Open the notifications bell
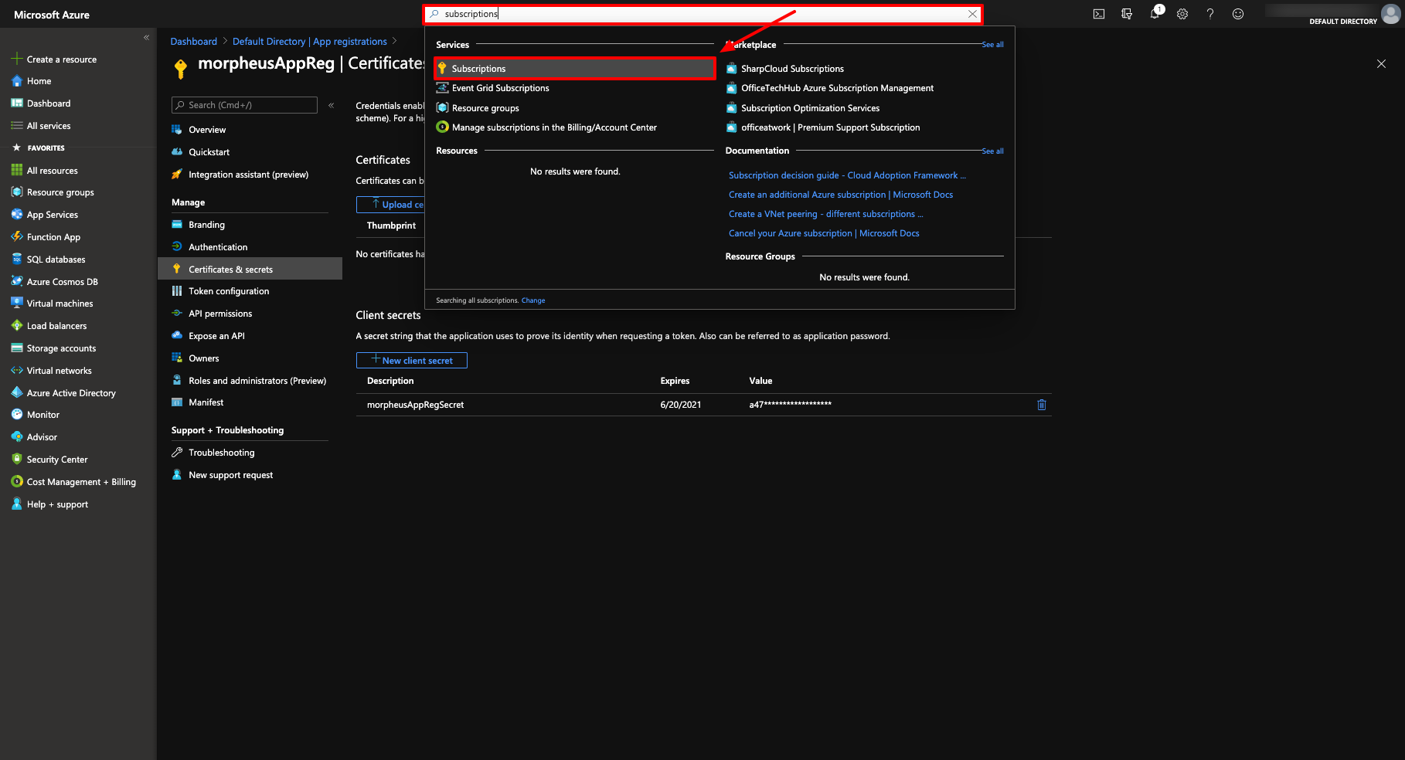 (1155, 13)
